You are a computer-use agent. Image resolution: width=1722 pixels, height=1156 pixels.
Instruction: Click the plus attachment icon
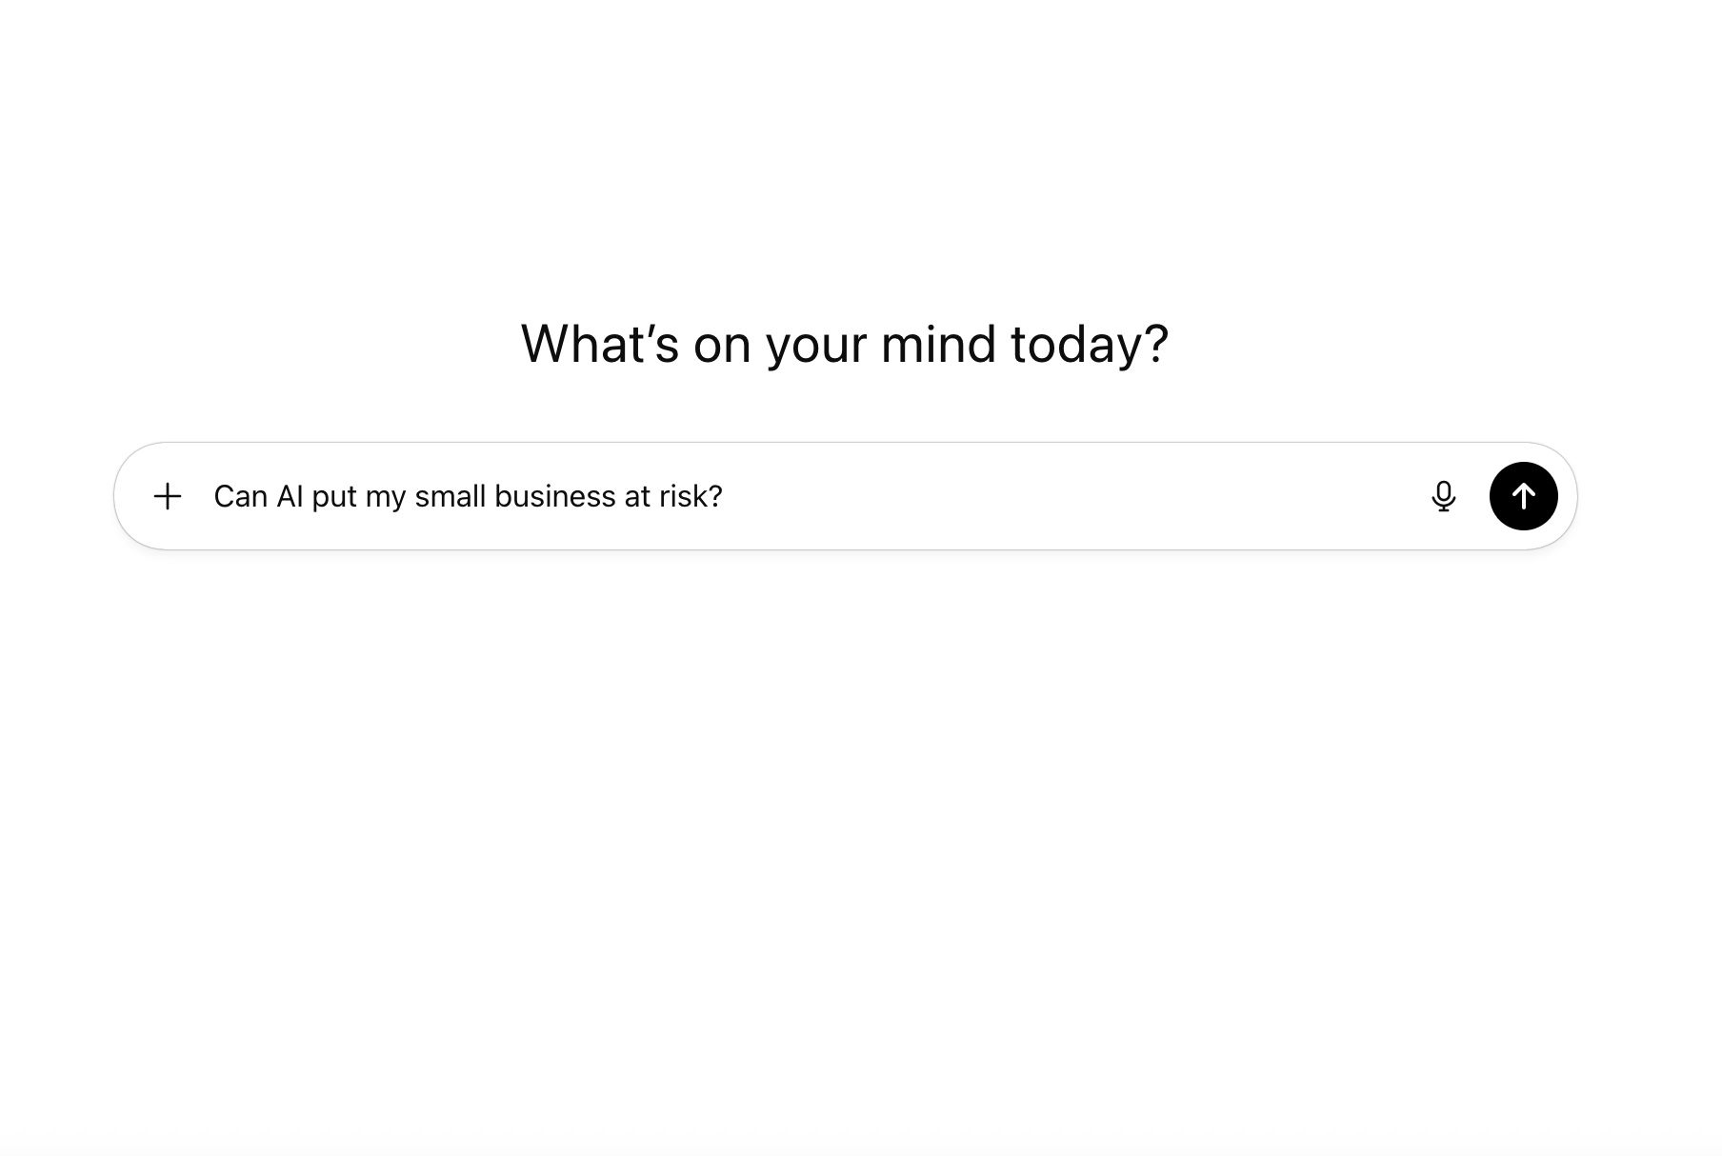168,496
